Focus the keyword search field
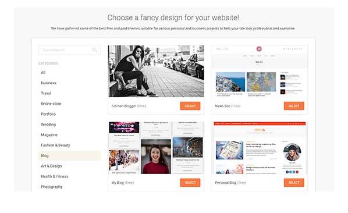This screenshot has width=348, height=213. coord(69,50)
